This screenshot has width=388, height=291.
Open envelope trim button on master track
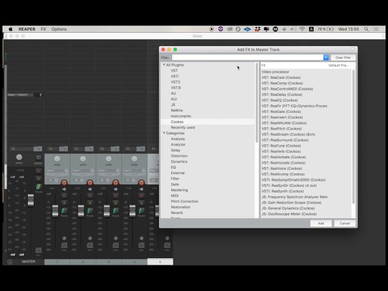tap(38, 251)
